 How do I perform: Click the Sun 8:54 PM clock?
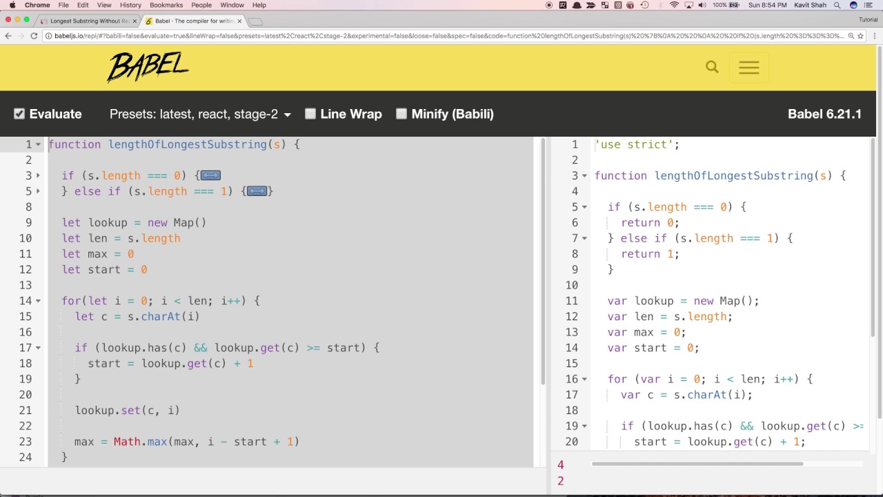pyautogui.click(x=767, y=5)
